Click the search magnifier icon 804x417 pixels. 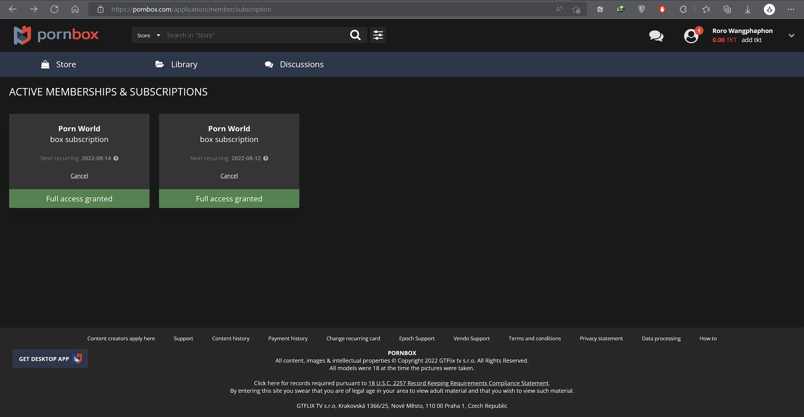point(355,35)
